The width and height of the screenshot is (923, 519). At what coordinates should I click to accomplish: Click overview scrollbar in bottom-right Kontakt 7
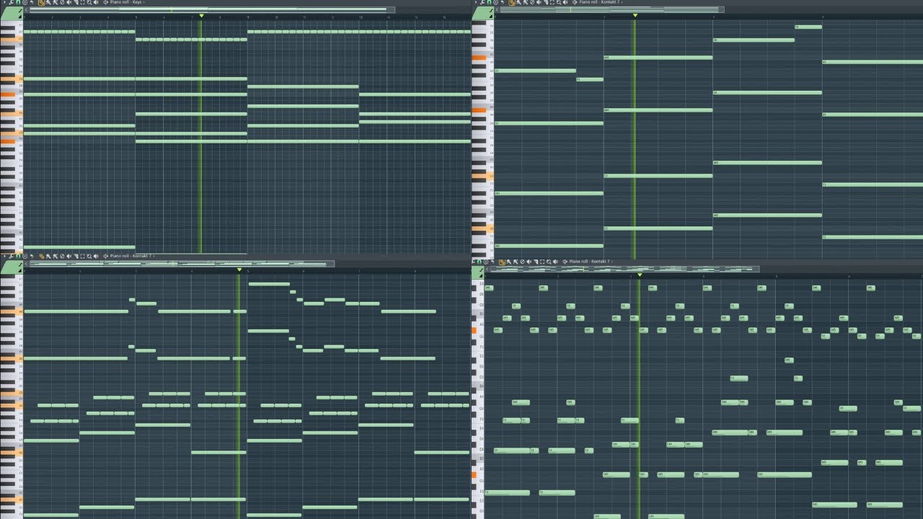(x=624, y=269)
